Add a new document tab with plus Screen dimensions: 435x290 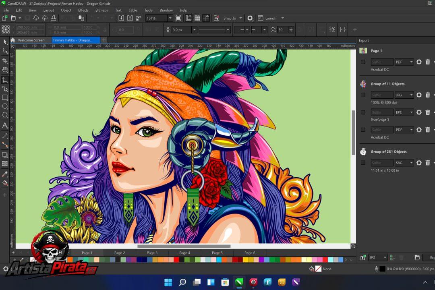click(x=104, y=40)
